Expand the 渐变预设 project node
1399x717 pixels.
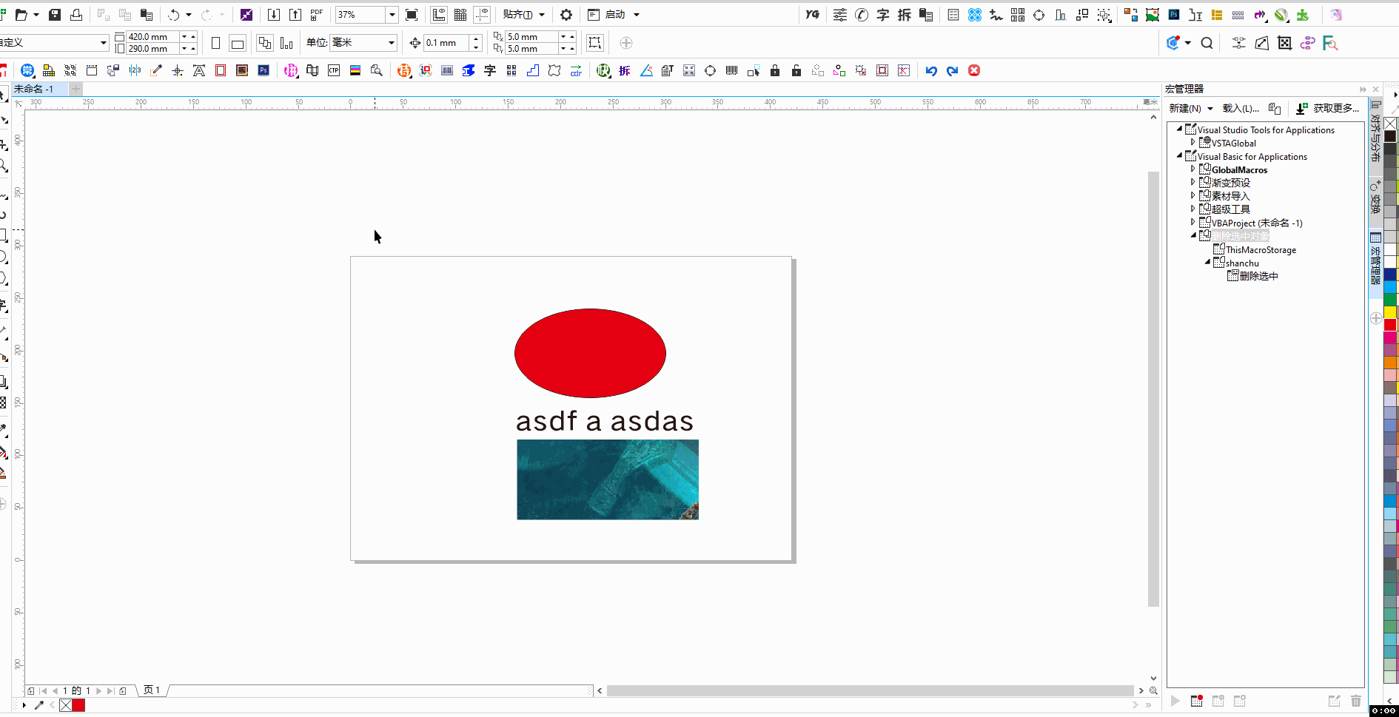(x=1192, y=183)
